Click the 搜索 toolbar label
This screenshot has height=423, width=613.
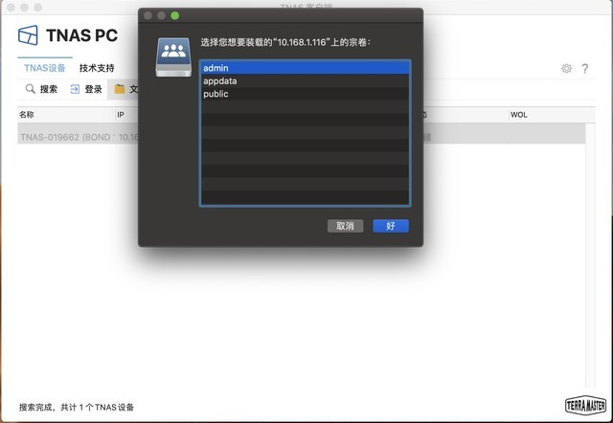pos(49,89)
